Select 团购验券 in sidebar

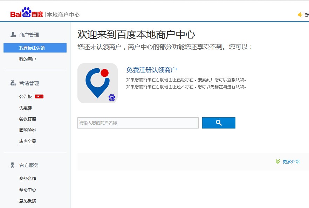(x=28, y=130)
